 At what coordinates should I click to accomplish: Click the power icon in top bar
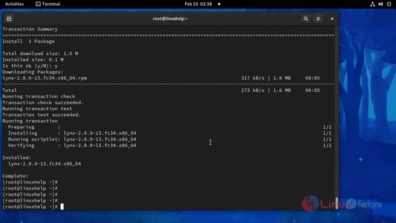click(x=389, y=4)
